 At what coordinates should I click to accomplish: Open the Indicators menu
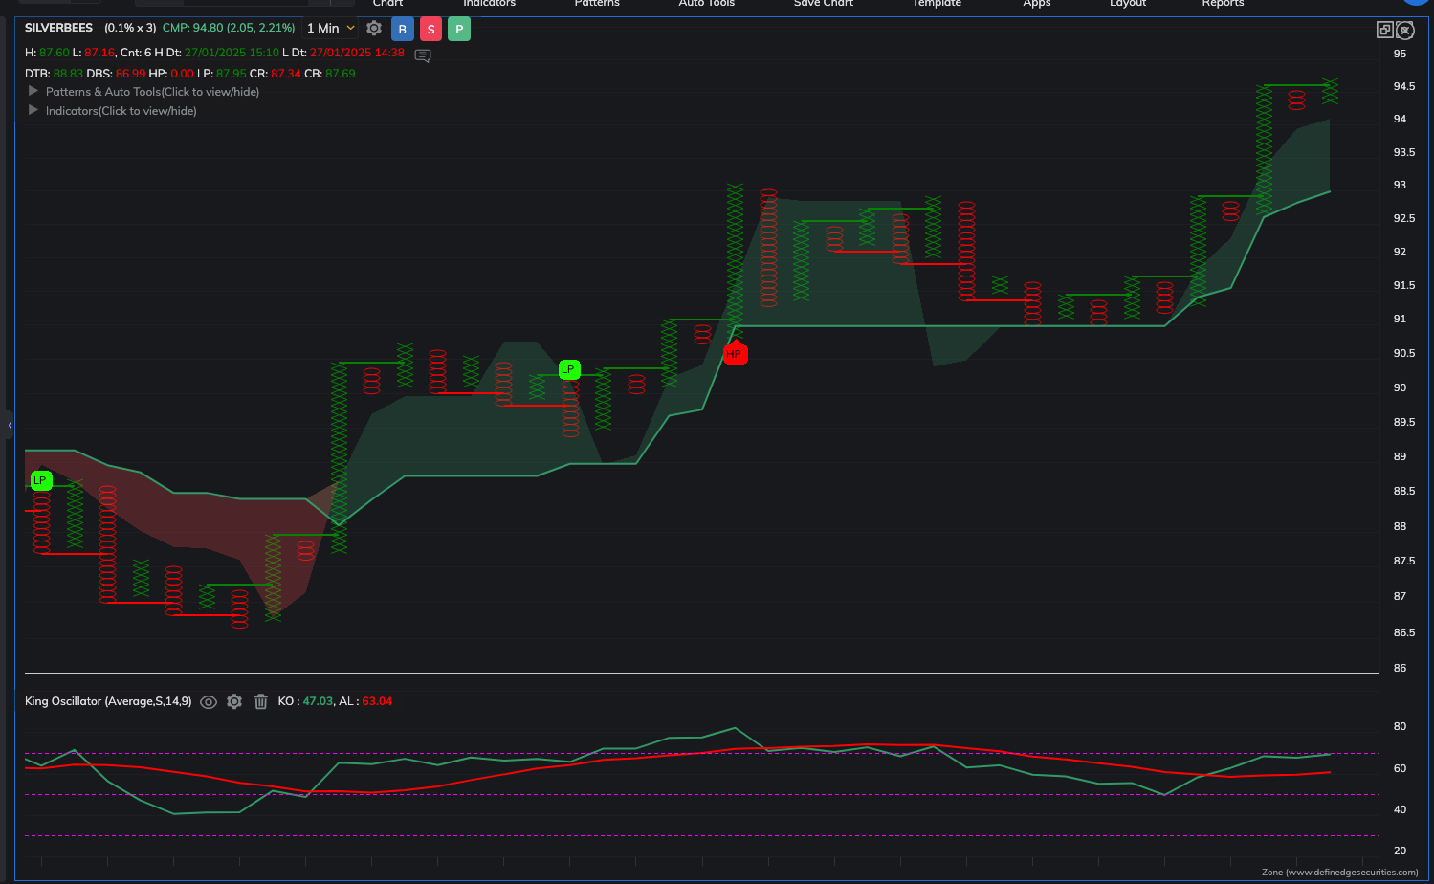tap(489, 4)
